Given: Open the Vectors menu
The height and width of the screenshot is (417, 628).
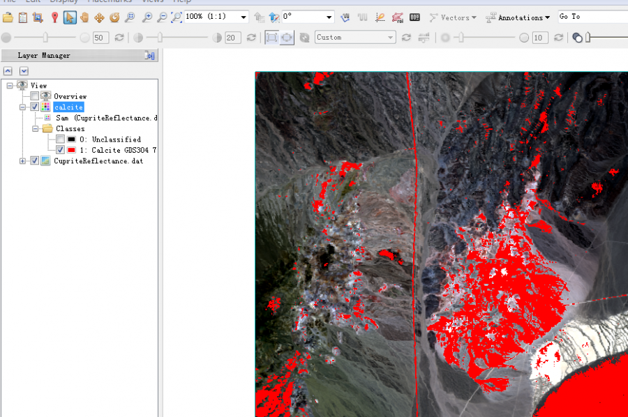Looking at the screenshot, I should [454, 17].
